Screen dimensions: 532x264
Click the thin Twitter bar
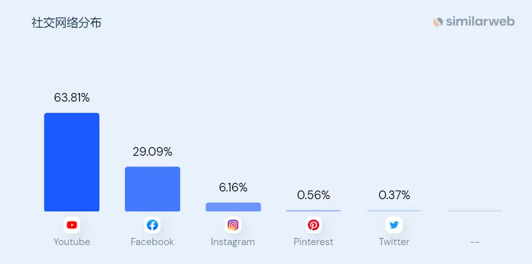pos(394,211)
